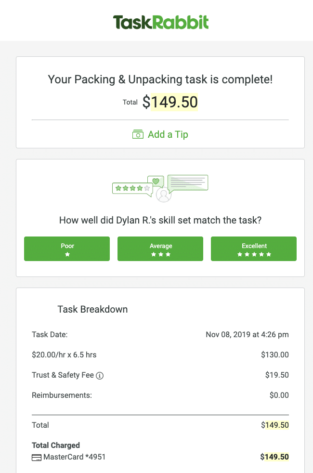The height and width of the screenshot is (473, 313).
Task: Click the MasterCard *4951 payment text
Action: point(74,457)
